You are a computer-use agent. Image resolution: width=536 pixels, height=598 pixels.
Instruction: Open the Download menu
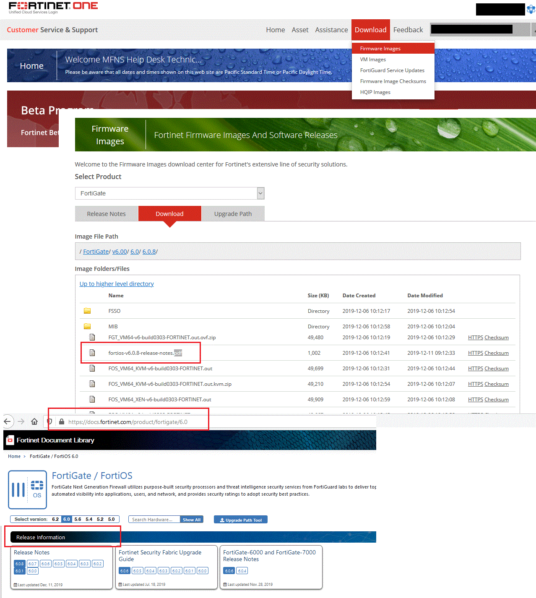[x=371, y=30]
